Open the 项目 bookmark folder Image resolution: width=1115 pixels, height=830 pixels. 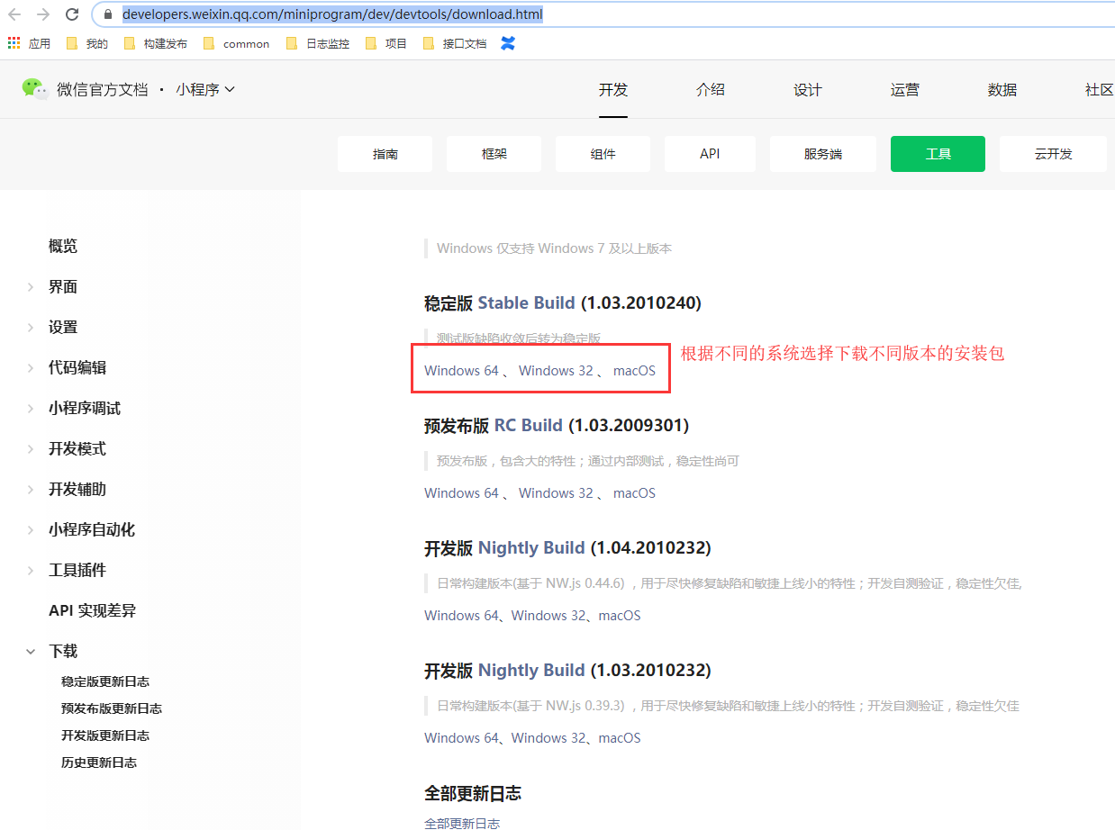coord(385,43)
